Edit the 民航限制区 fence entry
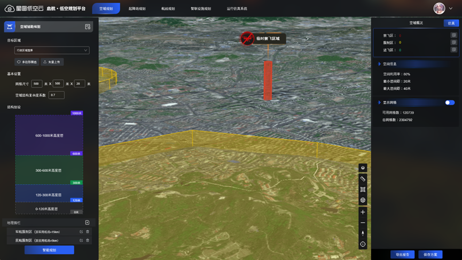 coord(81,240)
